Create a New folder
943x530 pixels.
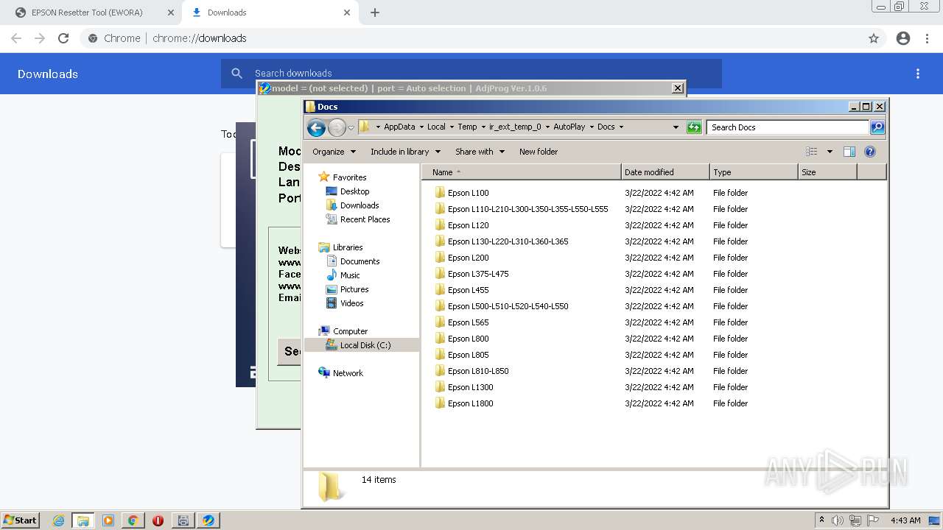point(539,152)
